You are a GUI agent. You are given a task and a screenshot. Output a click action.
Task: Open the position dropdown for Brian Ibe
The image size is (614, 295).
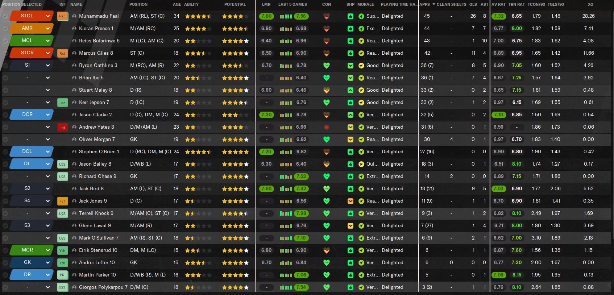coord(32,78)
